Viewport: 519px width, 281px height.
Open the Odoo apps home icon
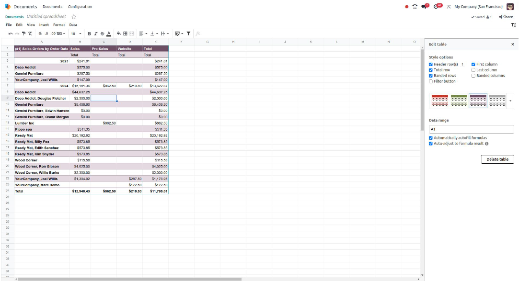(8, 7)
